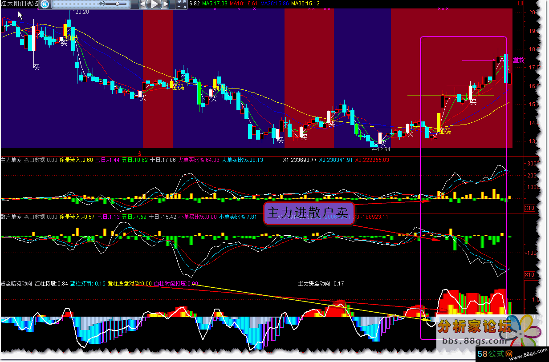Image resolution: width=549 pixels, height=362 pixels.
Task: Click the 12.64 low price marker
Action: pos(380,149)
